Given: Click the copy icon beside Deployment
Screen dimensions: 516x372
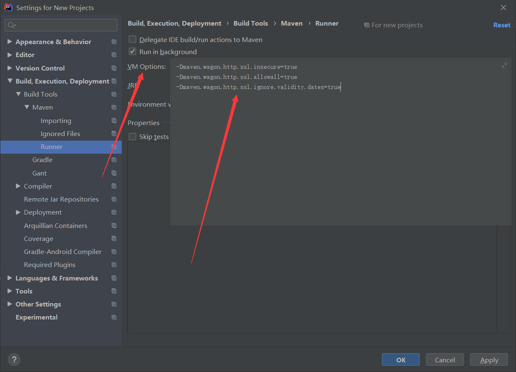Looking at the screenshot, I should point(114,212).
